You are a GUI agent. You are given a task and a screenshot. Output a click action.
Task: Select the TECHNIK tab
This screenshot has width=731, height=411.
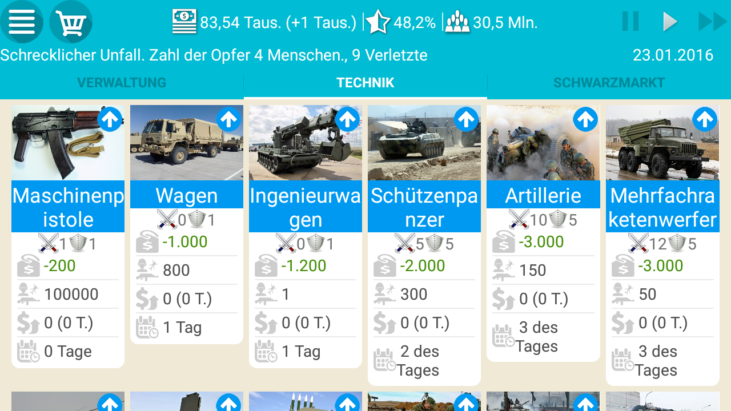pos(365,83)
